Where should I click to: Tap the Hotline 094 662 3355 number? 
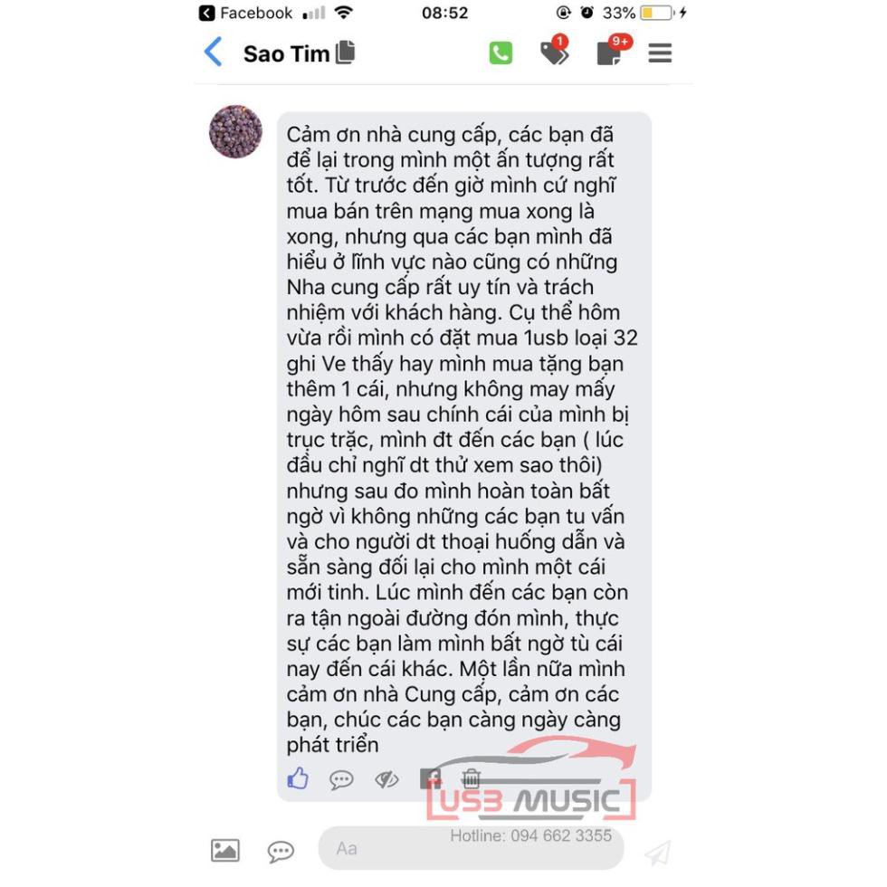tap(530, 835)
